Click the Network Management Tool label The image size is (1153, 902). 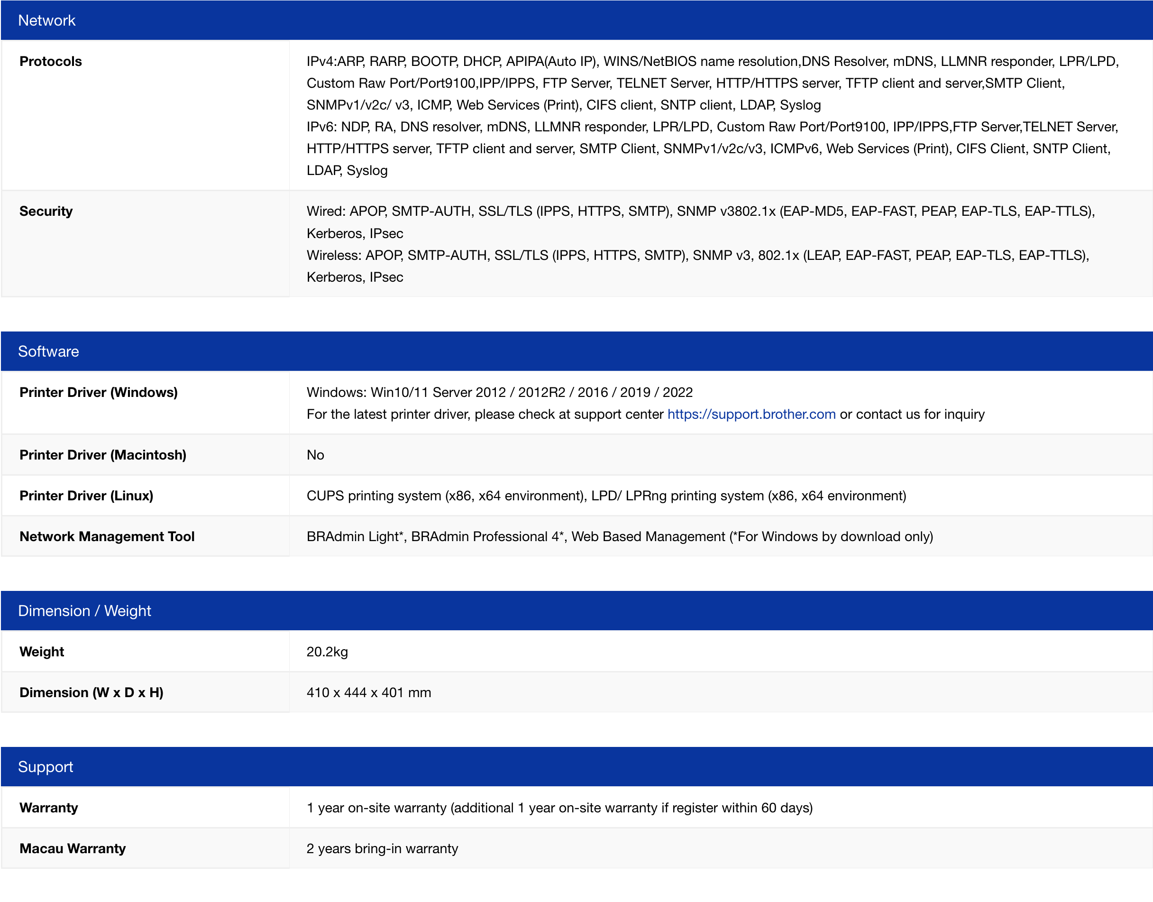pos(107,536)
